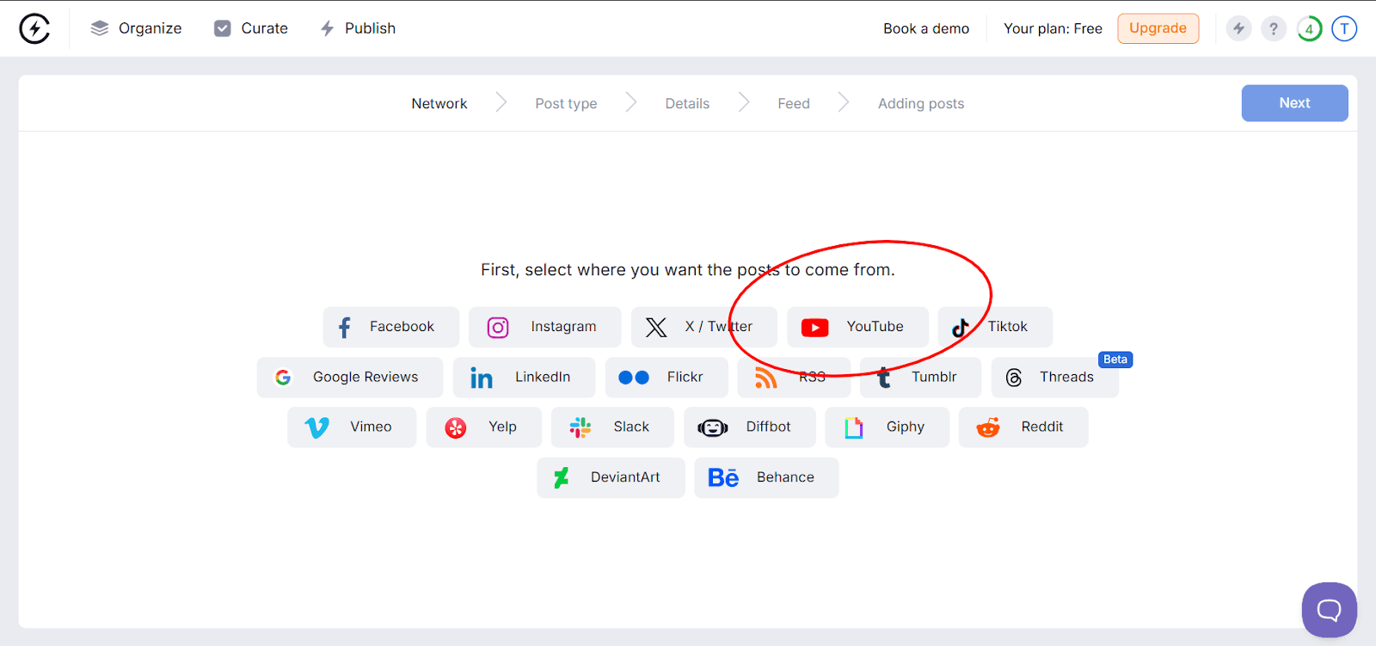1376x646 pixels.
Task: Pick Vimeo as the post source
Action: (352, 427)
